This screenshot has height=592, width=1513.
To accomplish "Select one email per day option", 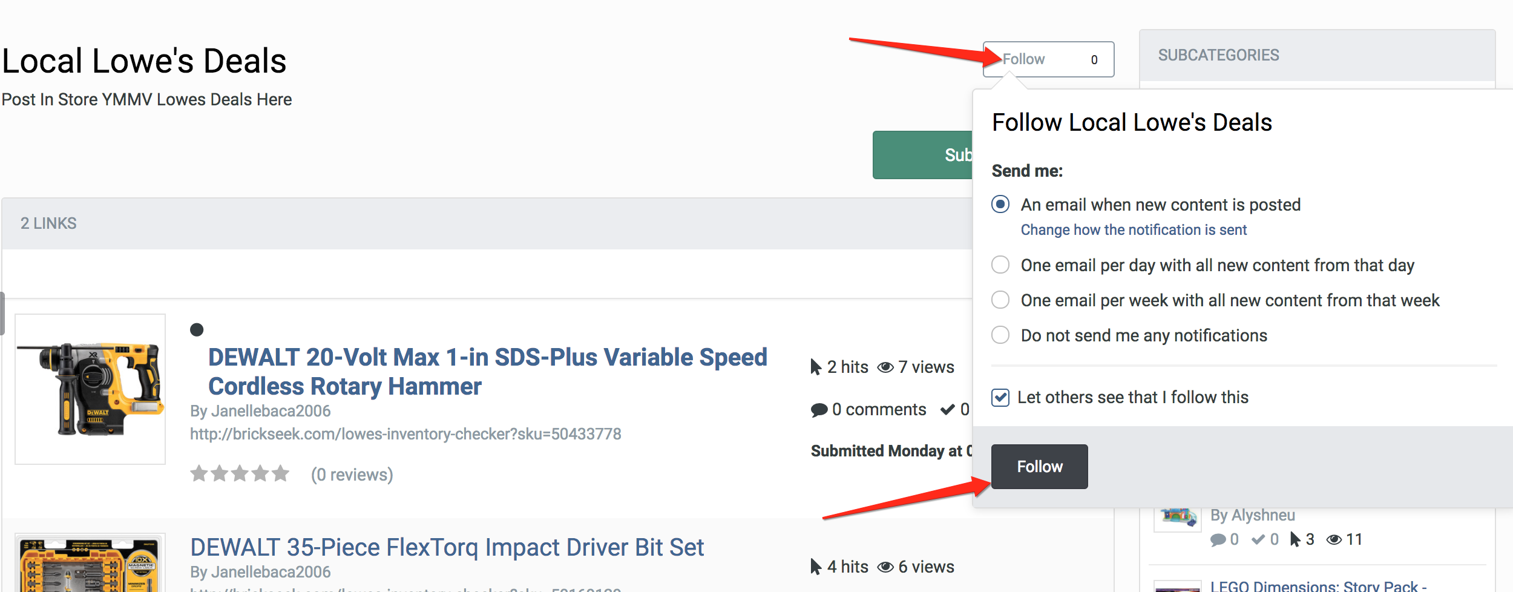I will (x=1000, y=265).
